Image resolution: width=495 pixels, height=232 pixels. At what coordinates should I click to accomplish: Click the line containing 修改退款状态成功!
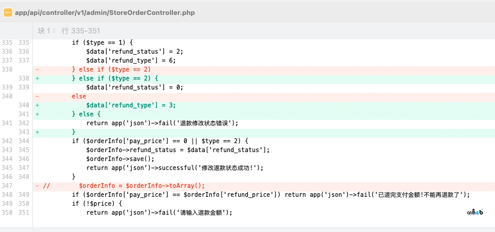pos(263,168)
